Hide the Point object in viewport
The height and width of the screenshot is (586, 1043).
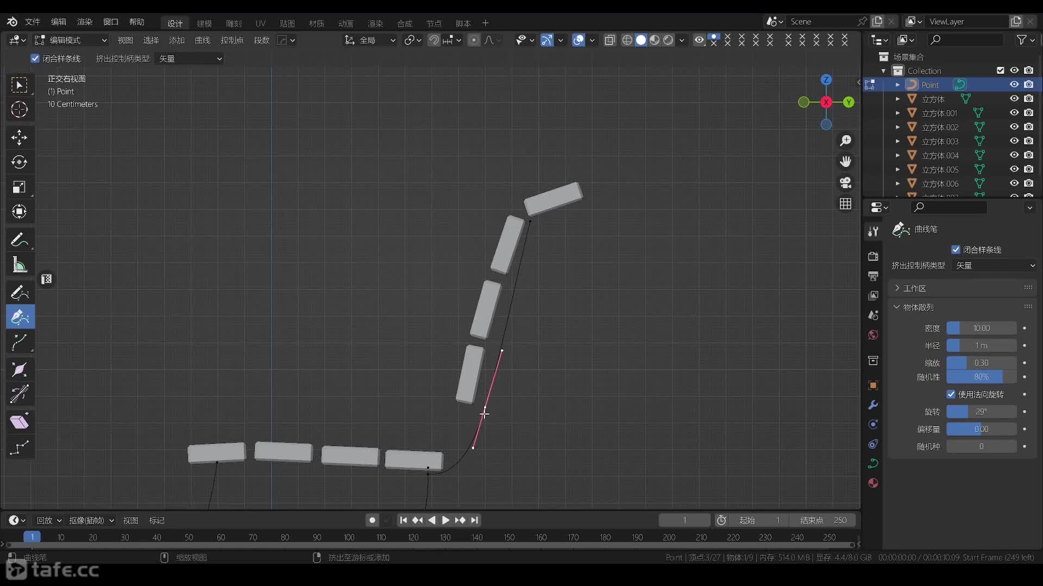[x=1014, y=85]
